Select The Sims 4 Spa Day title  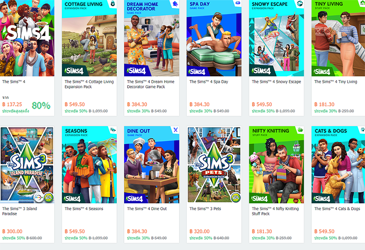coord(209,82)
